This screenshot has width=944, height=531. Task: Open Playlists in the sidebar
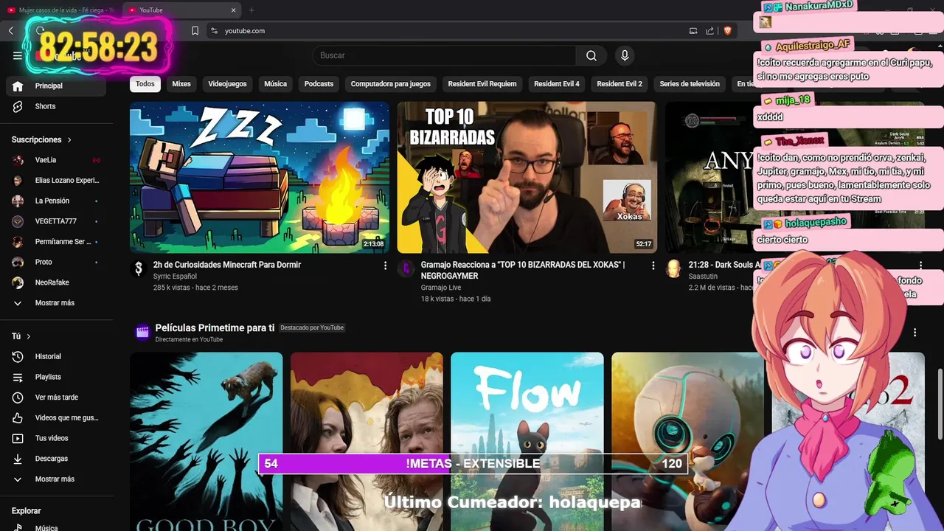click(x=56, y=377)
